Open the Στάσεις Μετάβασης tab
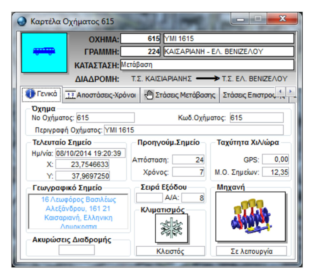This screenshot has height=277, width=313. 179,95
